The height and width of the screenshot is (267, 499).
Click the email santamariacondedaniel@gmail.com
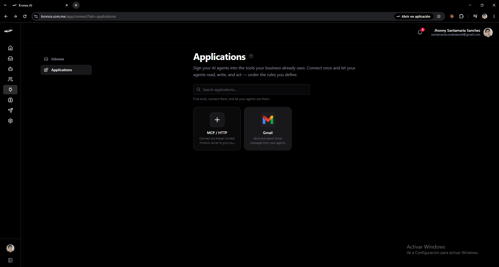tap(456, 35)
